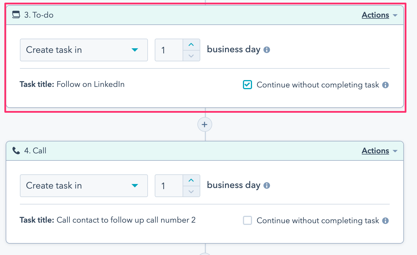Image resolution: width=417 pixels, height=255 pixels.
Task: Add a step with the plus button
Action: click(205, 124)
